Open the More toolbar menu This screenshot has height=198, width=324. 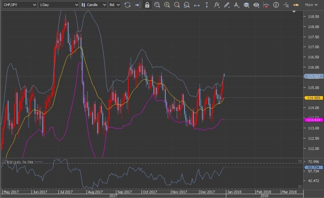311,5
